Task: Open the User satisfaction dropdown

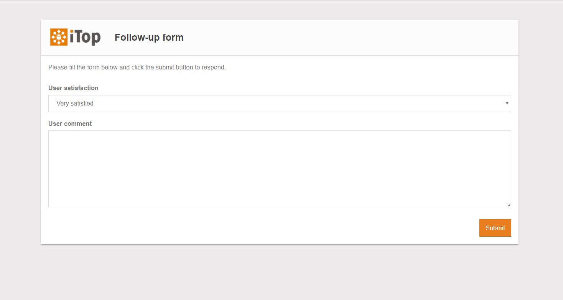Action: [279, 104]
